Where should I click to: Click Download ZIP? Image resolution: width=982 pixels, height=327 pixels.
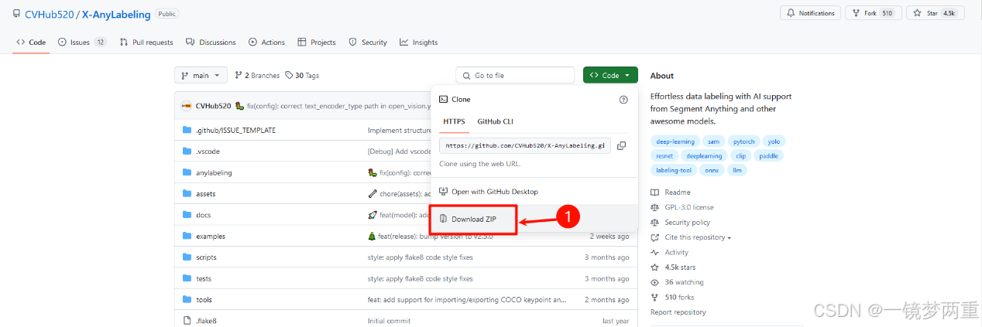pyautogui.click(x=474, y=219)
